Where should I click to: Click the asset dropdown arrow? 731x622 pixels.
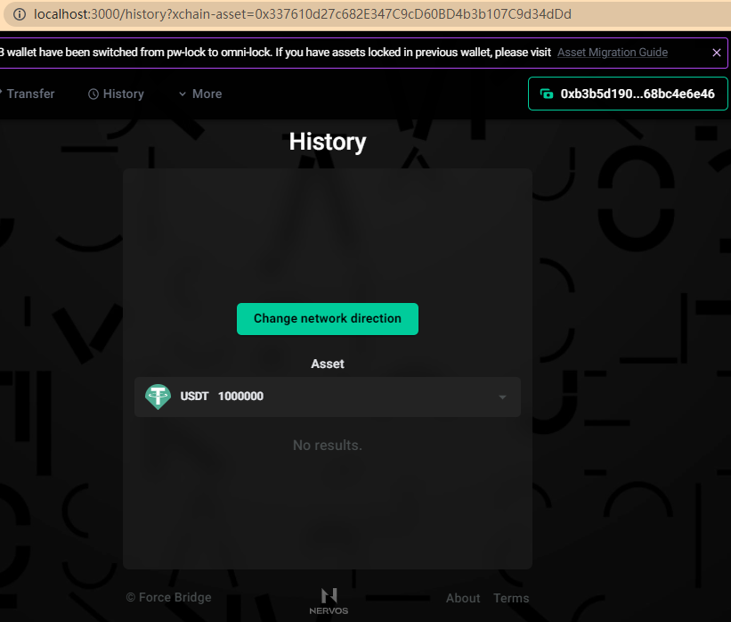pos(502,397)
